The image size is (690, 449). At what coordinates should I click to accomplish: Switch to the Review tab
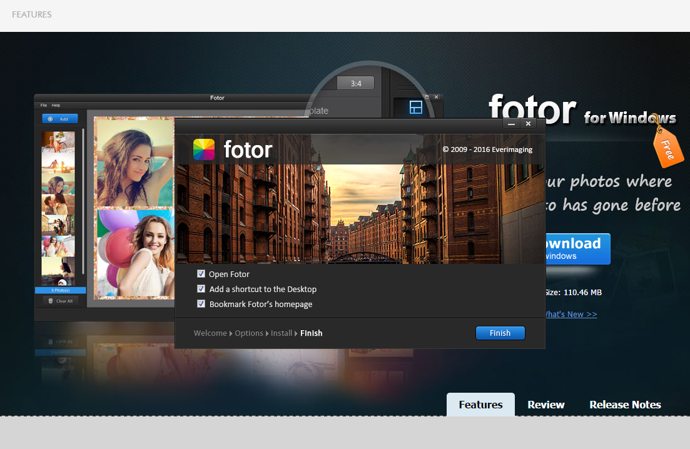point(545,405)
